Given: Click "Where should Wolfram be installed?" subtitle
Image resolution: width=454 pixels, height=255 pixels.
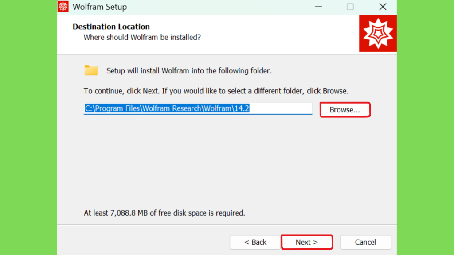Looking at the screenshot, I should 142,37.
